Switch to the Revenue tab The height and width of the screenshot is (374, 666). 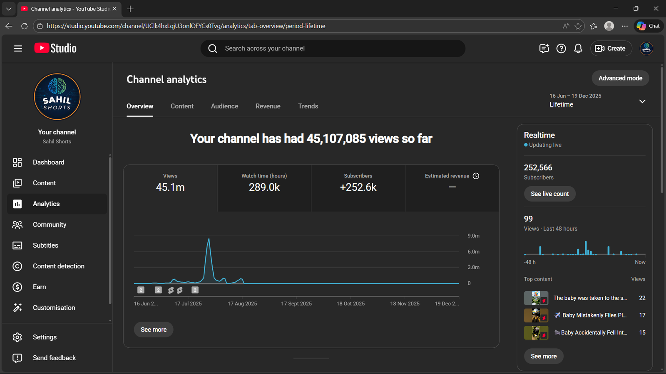[x=268, y=106]
